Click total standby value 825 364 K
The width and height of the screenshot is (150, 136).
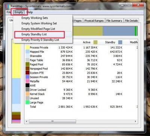[x=116, y=107]
